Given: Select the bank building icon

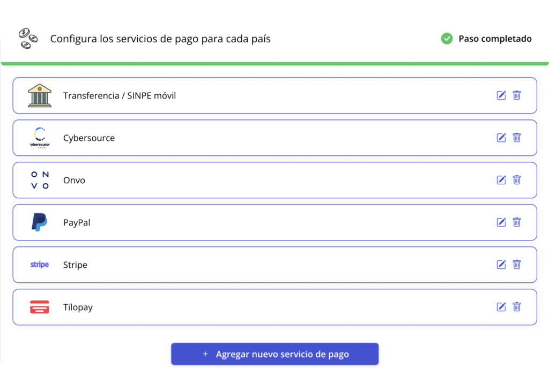Looking at the screenshot, I should (x=40, y=95).
